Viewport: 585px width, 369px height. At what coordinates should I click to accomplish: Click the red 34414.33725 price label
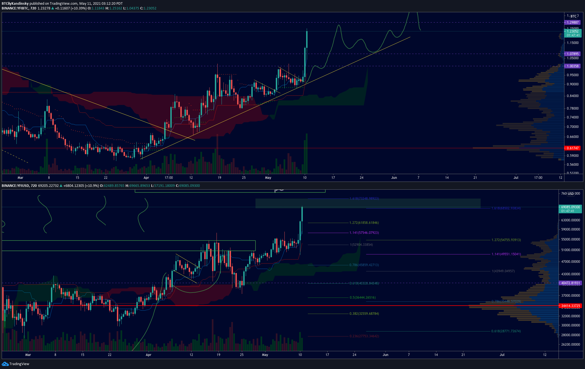point(570,306)
